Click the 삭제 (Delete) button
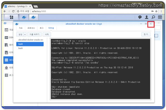Image resolution: width=166 pixels, height=110 pixels. [x=47, y=34]
